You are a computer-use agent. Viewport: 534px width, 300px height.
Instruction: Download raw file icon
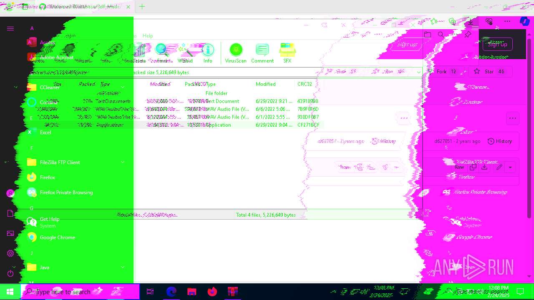(x=484, y=167)
